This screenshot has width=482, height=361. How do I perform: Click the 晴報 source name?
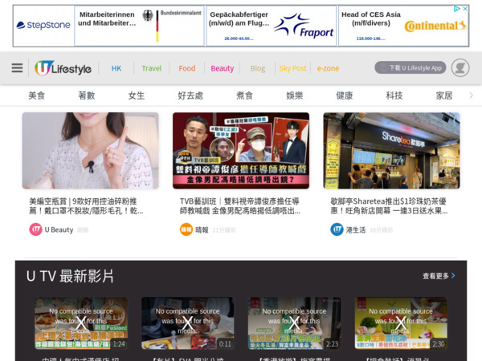point(202,229)
